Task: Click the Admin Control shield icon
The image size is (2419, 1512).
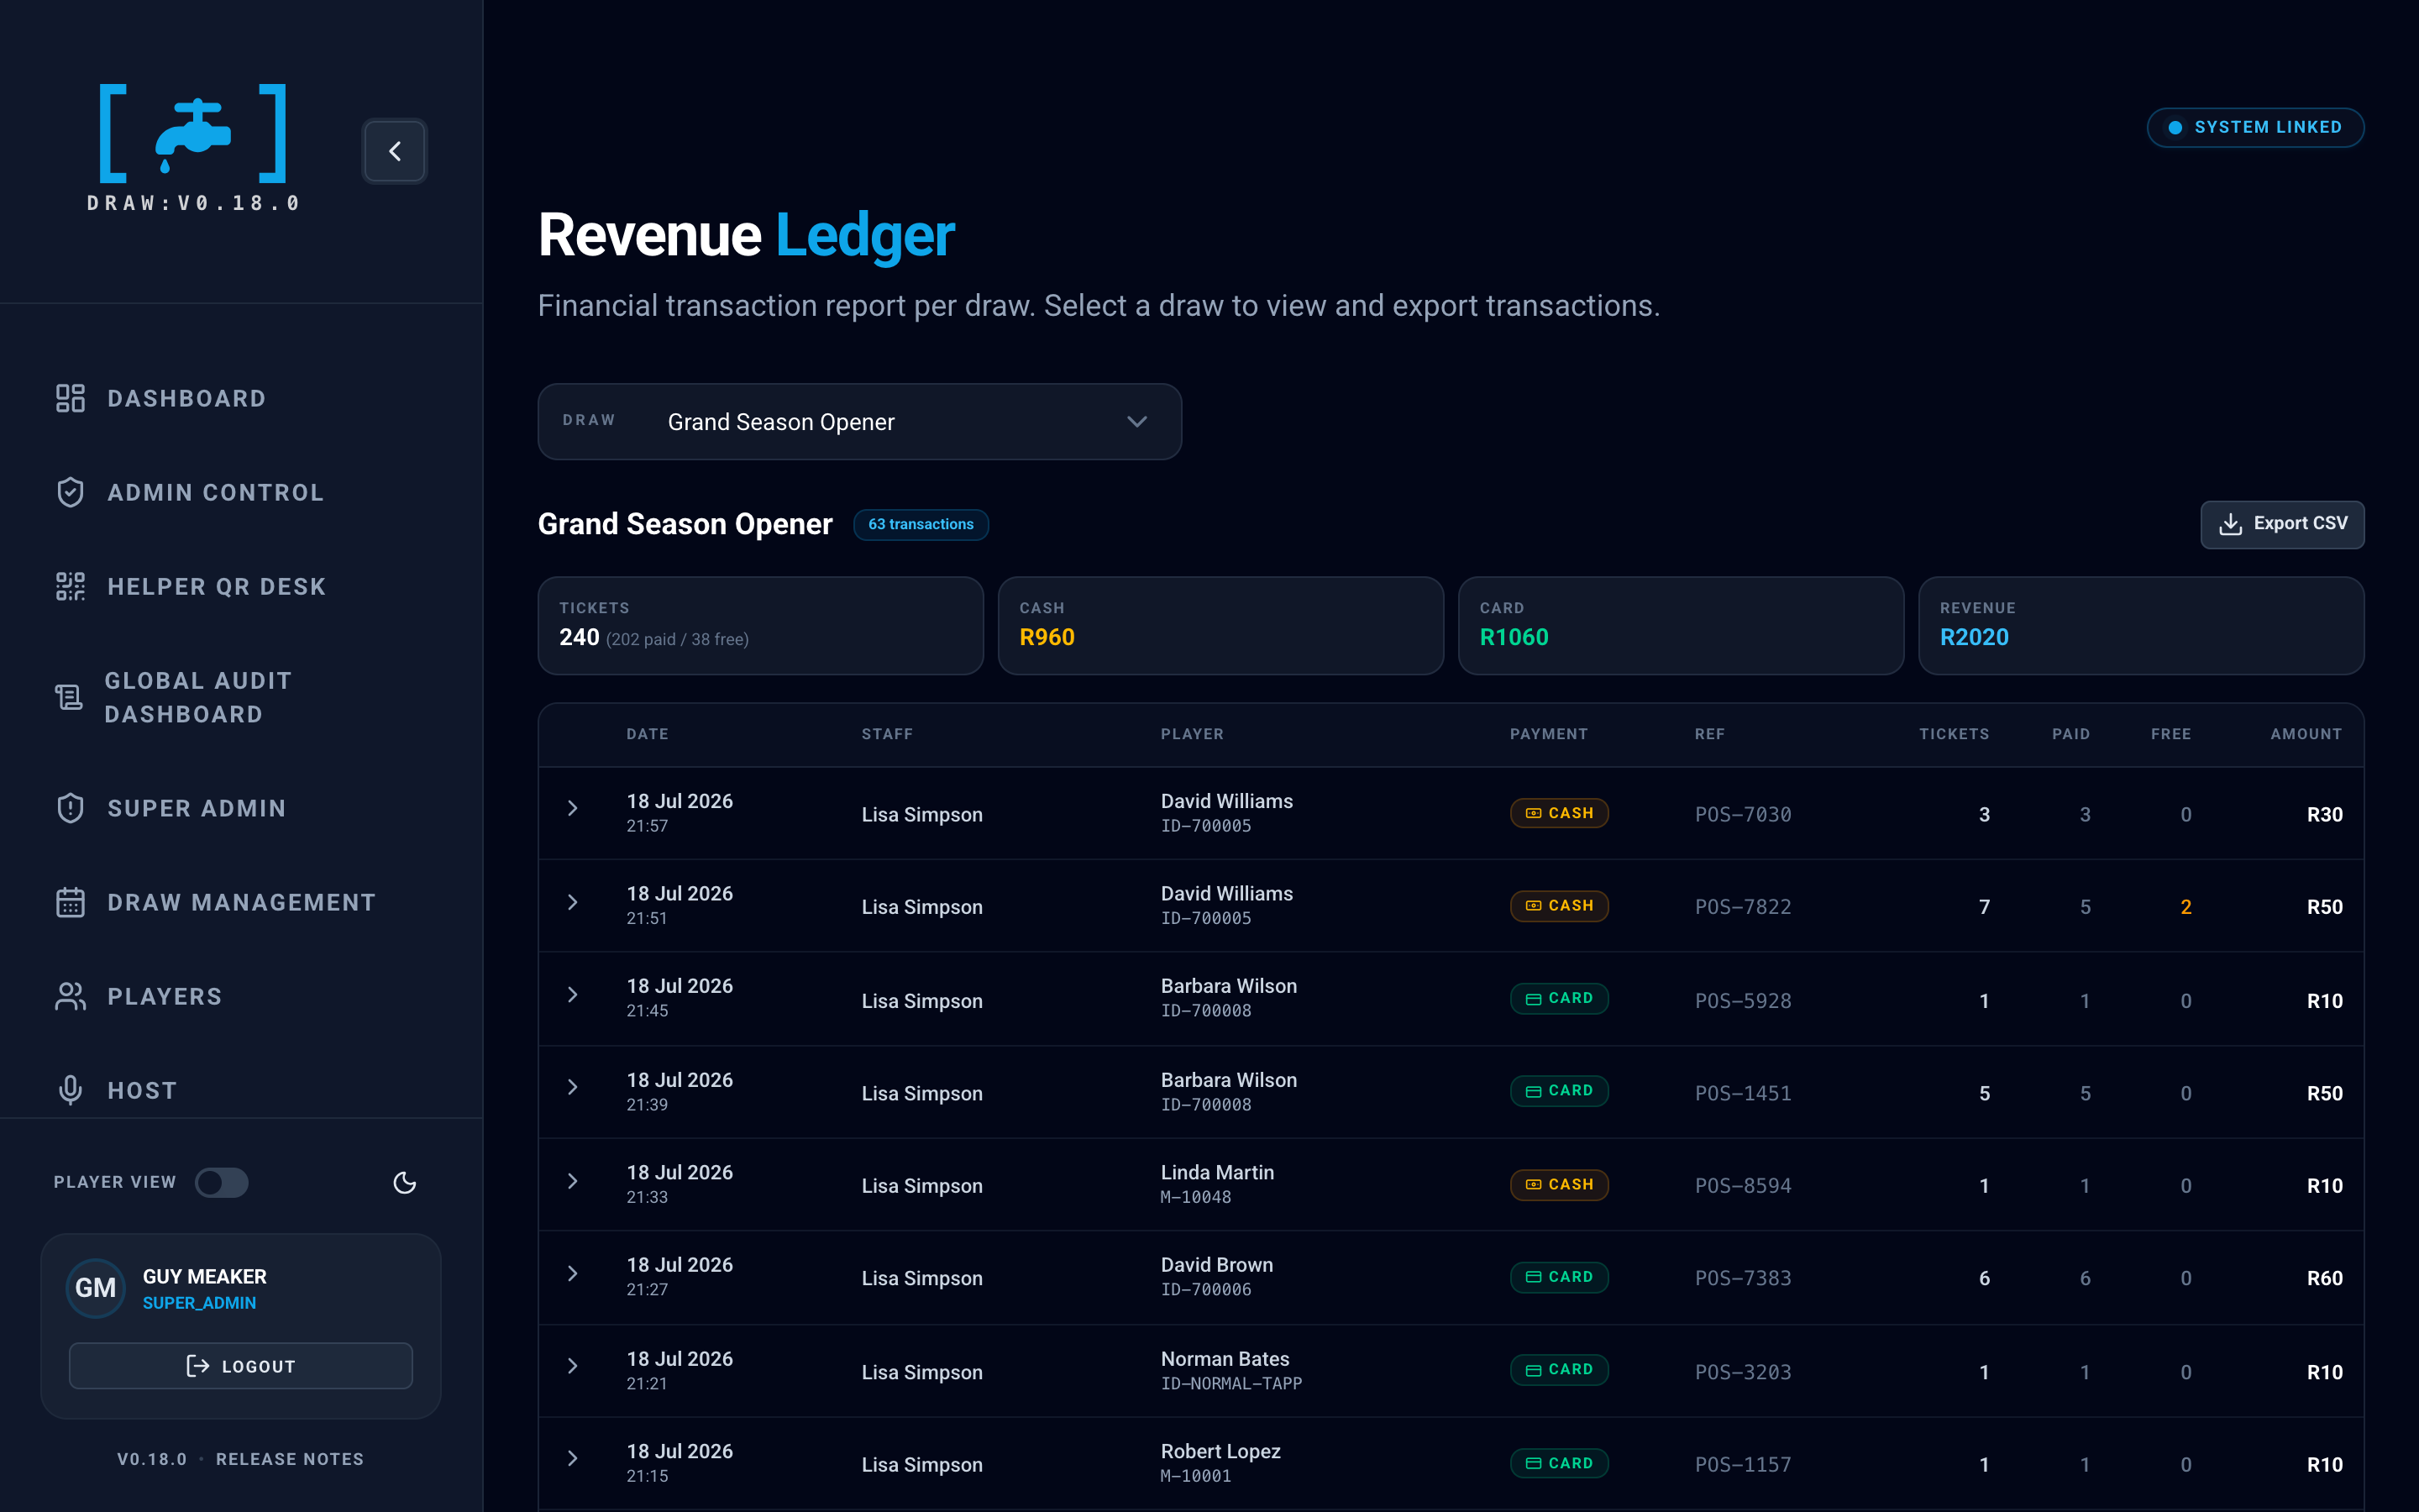Action: (70, 492)
